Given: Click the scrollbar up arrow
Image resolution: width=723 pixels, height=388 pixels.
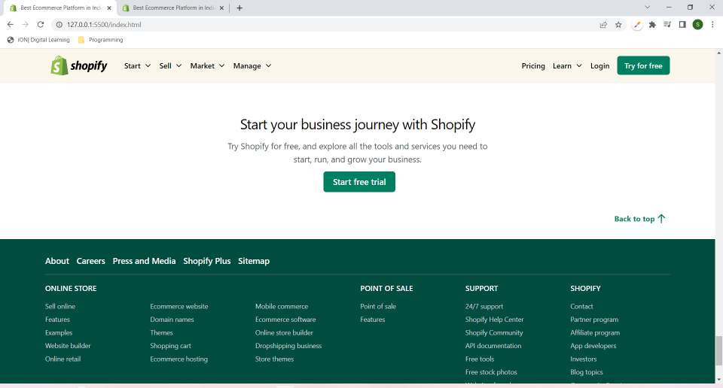Looking at the screenshot, I should pyautogui.click(x=718, y=53).
